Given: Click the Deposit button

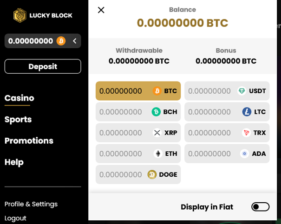Looking at the screenshot, I should pos(43,66).
